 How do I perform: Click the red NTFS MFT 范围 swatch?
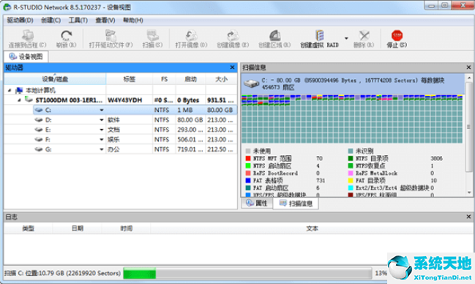click(248, 158)
